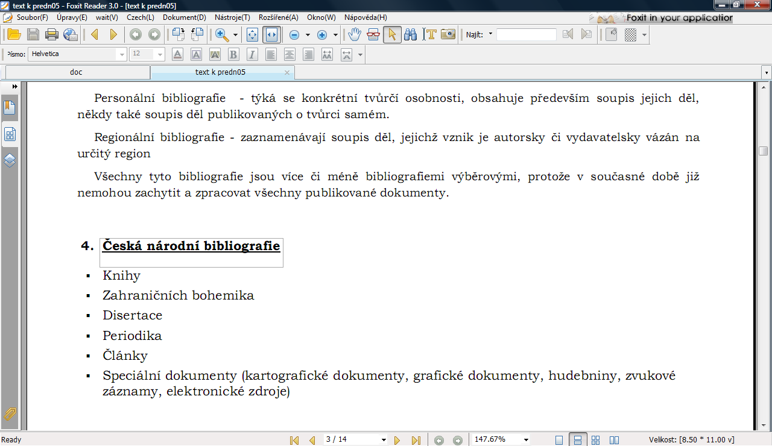Open the Dokument menu

click(185, 17)
